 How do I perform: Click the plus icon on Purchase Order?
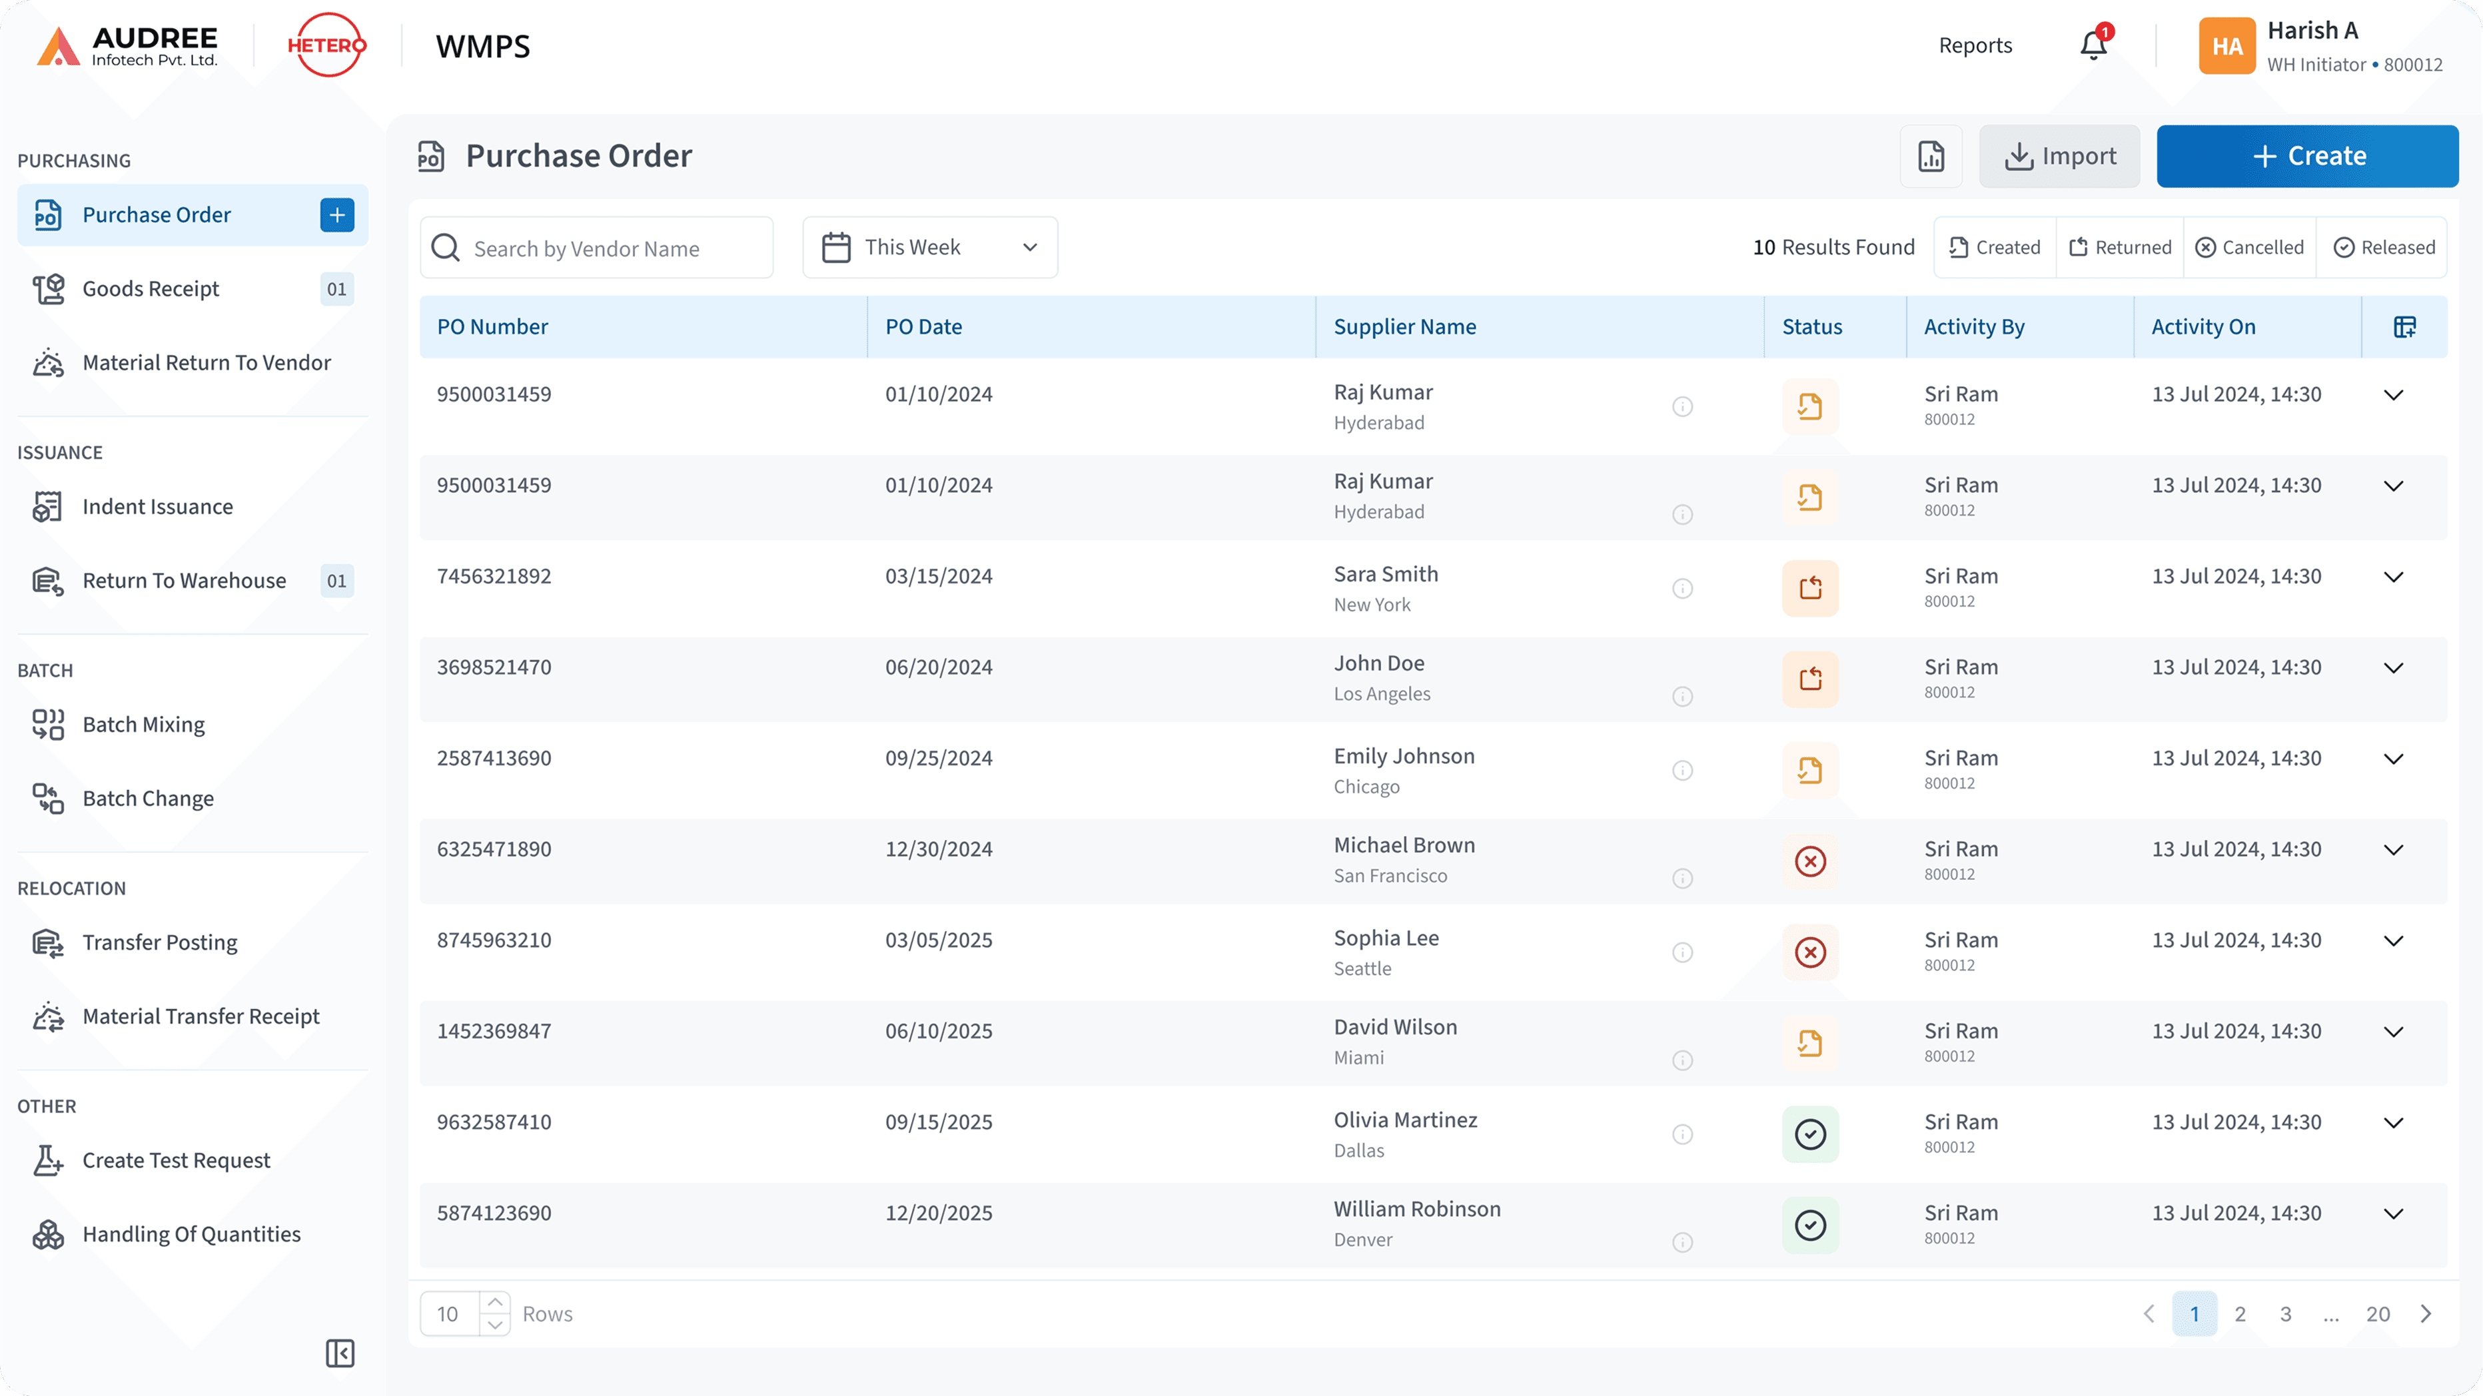(x=336, y=215)
